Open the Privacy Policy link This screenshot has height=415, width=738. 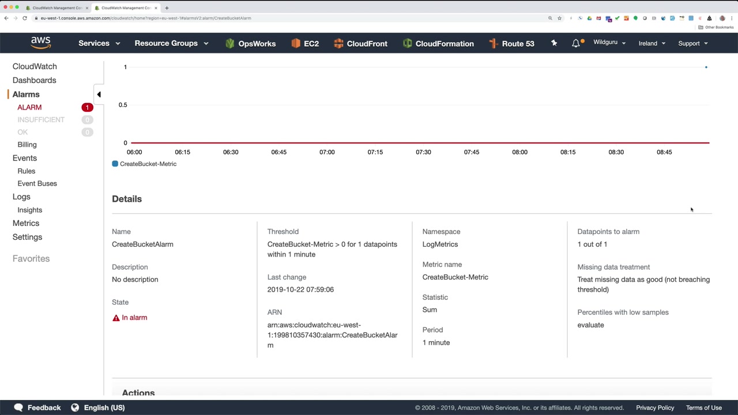pyautogui.click(x=655, y=408)
